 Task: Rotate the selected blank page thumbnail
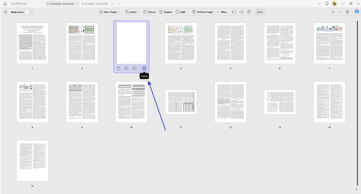pos(119,68)
